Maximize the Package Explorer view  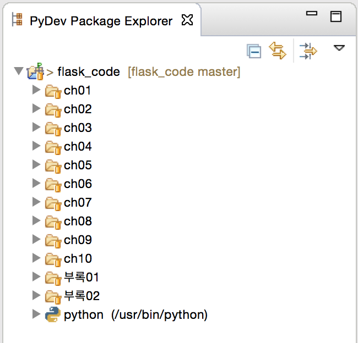point(336,16)
